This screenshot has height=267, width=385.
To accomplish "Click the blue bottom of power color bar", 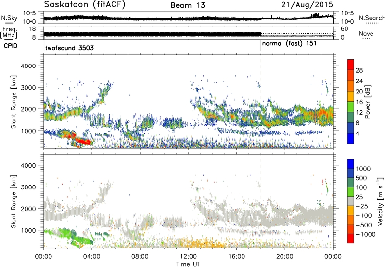I will [x=351, y=138].
